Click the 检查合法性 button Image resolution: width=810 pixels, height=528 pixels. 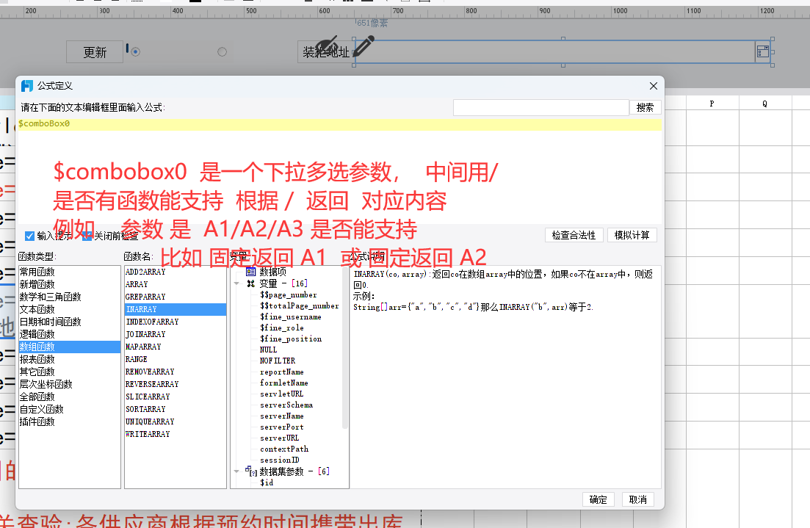click(575, 235)
